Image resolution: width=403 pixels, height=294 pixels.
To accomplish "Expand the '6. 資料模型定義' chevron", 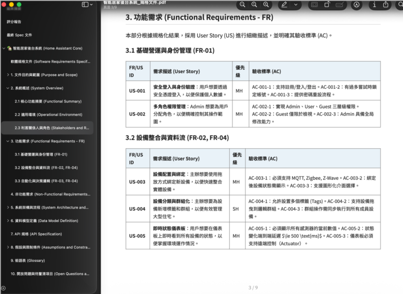I will point(8,221).
